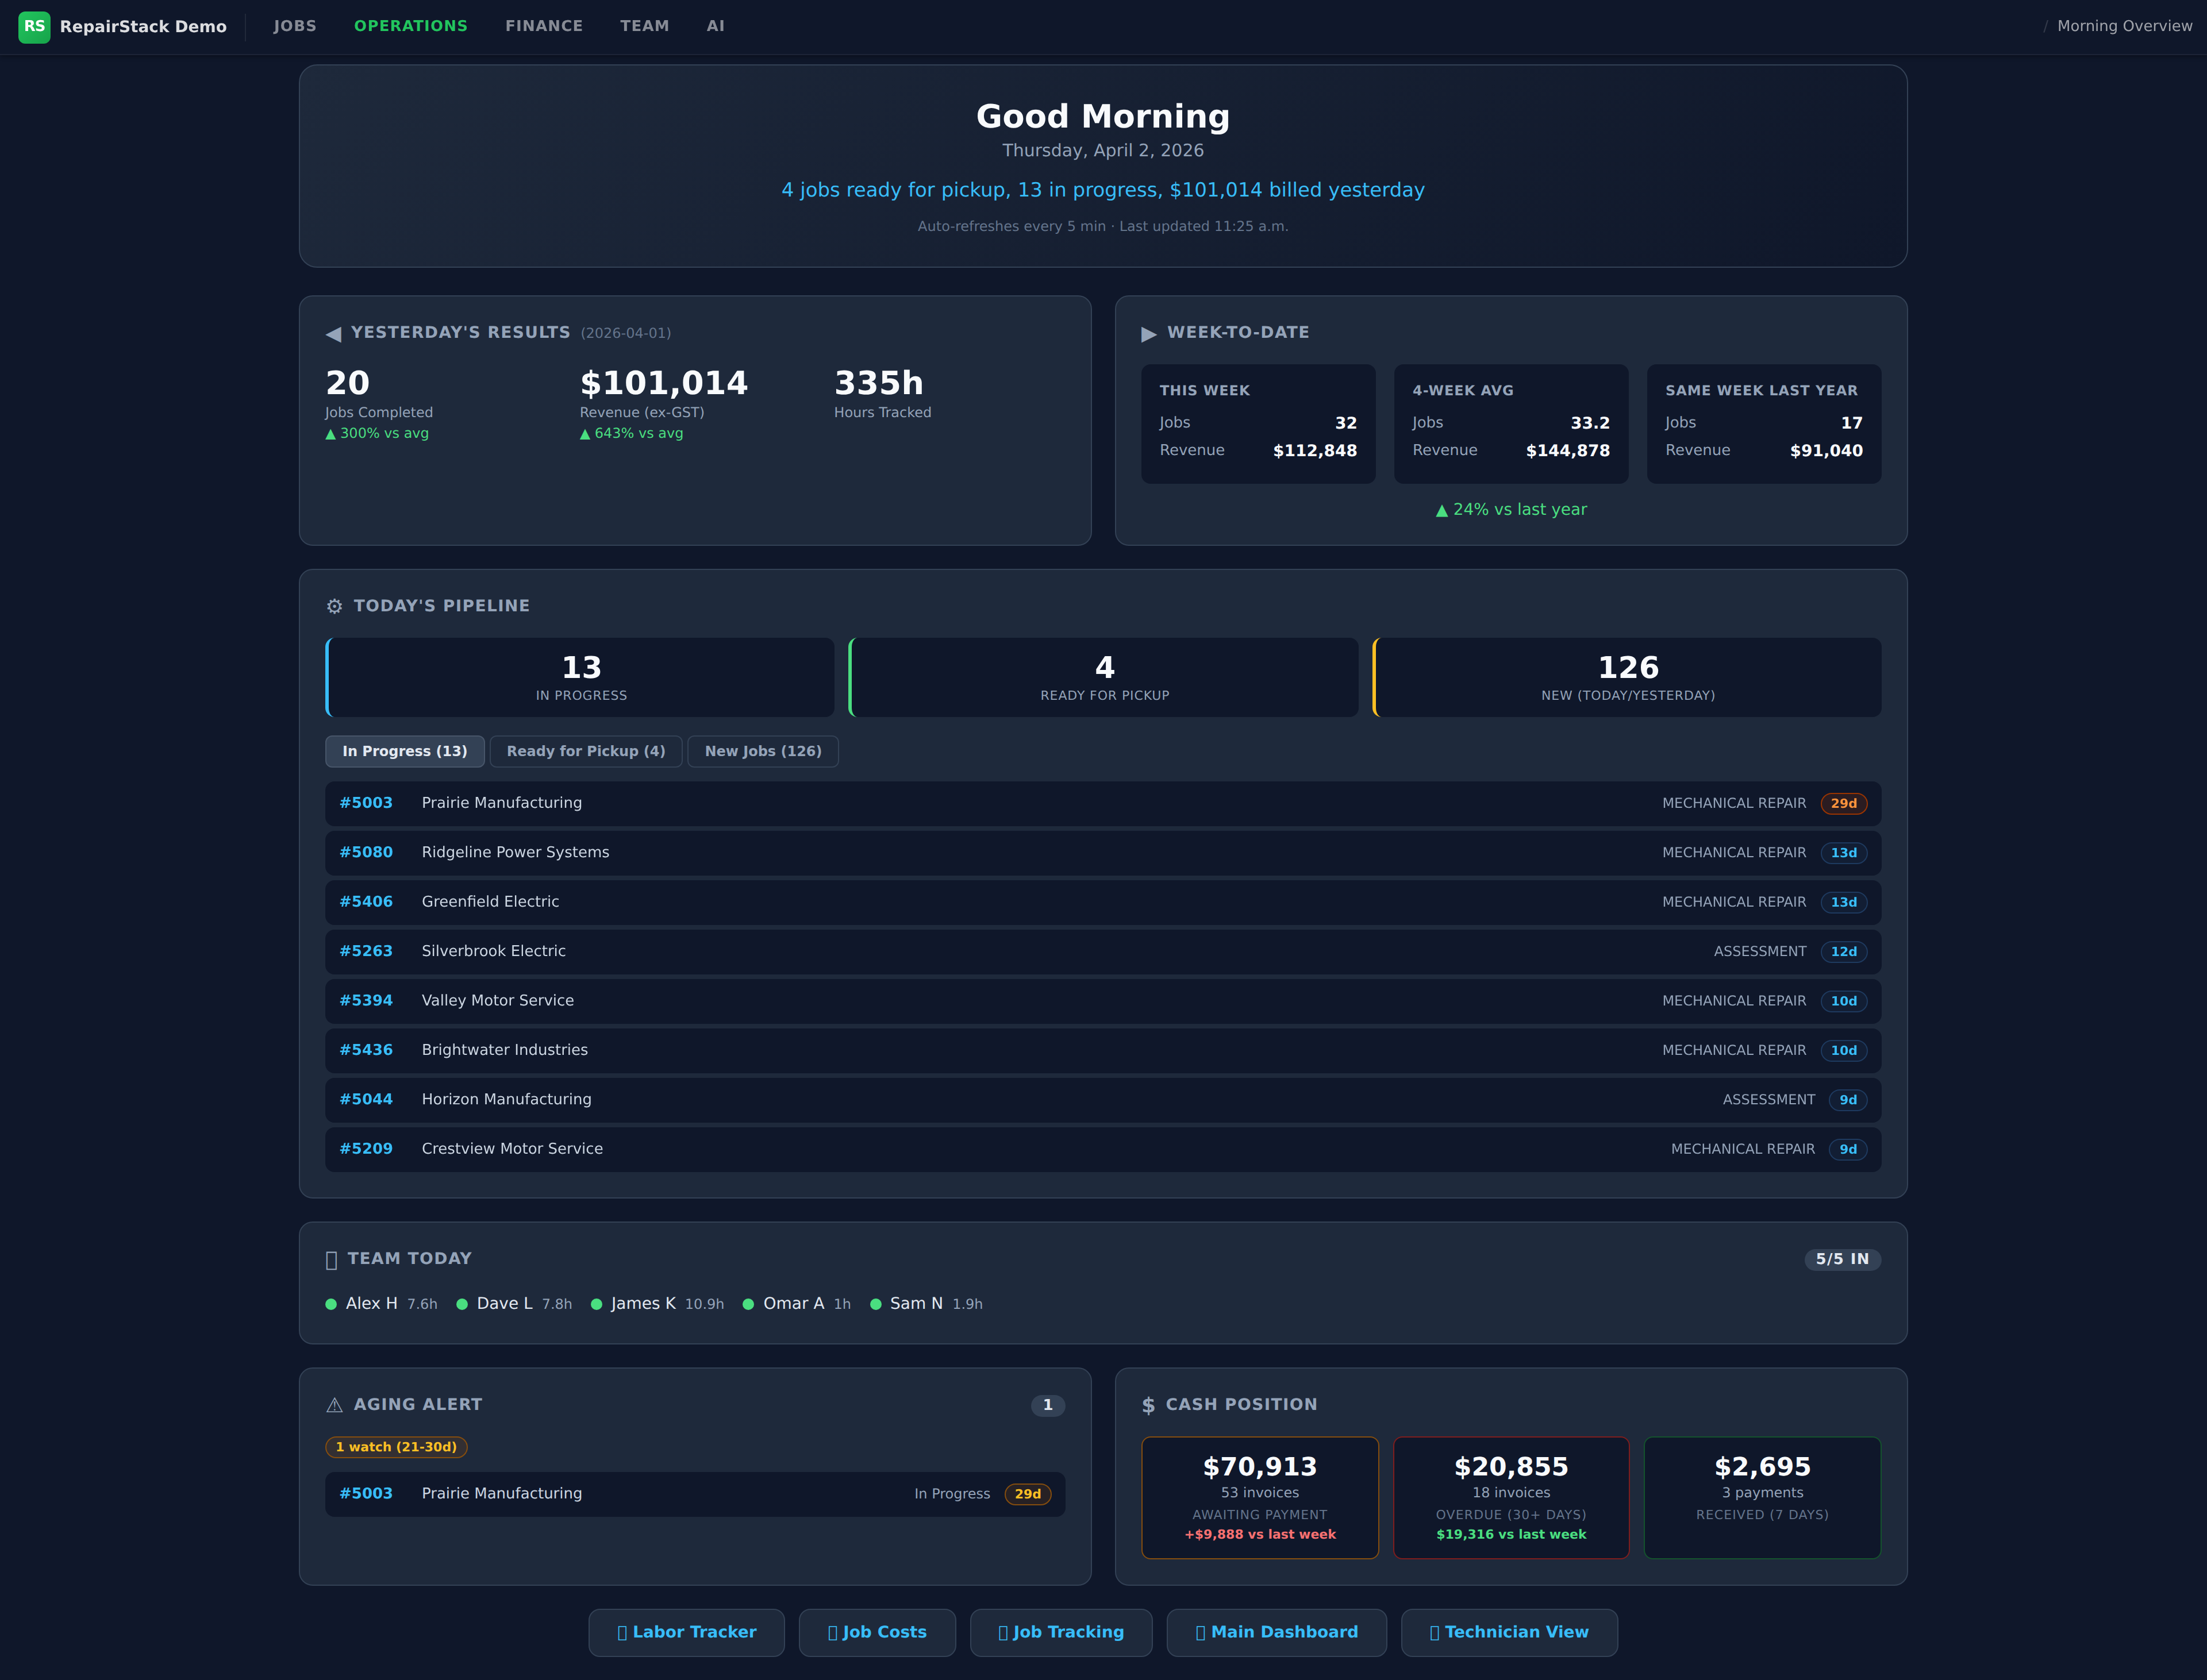Screen dimensions: 2207x1680
Task: Click Alex H's green status dot
Action: tap(331, 1304)
